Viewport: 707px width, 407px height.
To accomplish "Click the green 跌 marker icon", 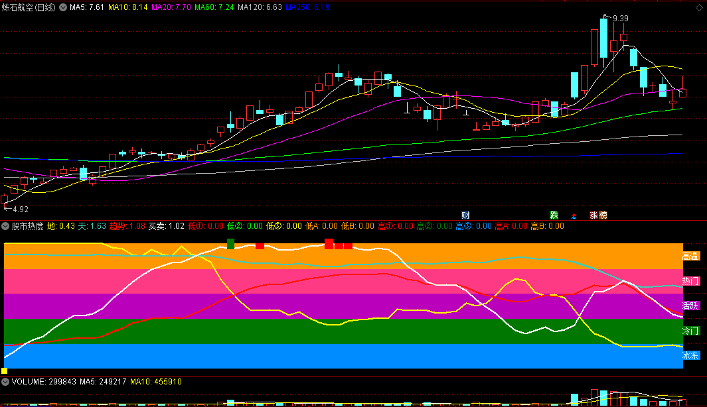I will [554, 215].
